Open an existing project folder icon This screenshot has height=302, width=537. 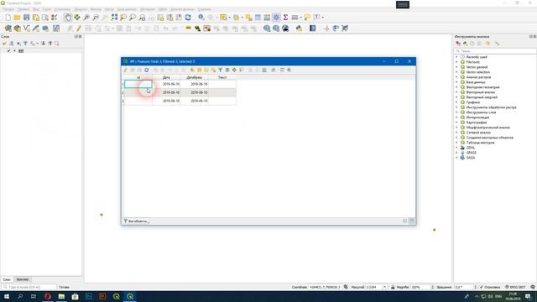(17, 18)
